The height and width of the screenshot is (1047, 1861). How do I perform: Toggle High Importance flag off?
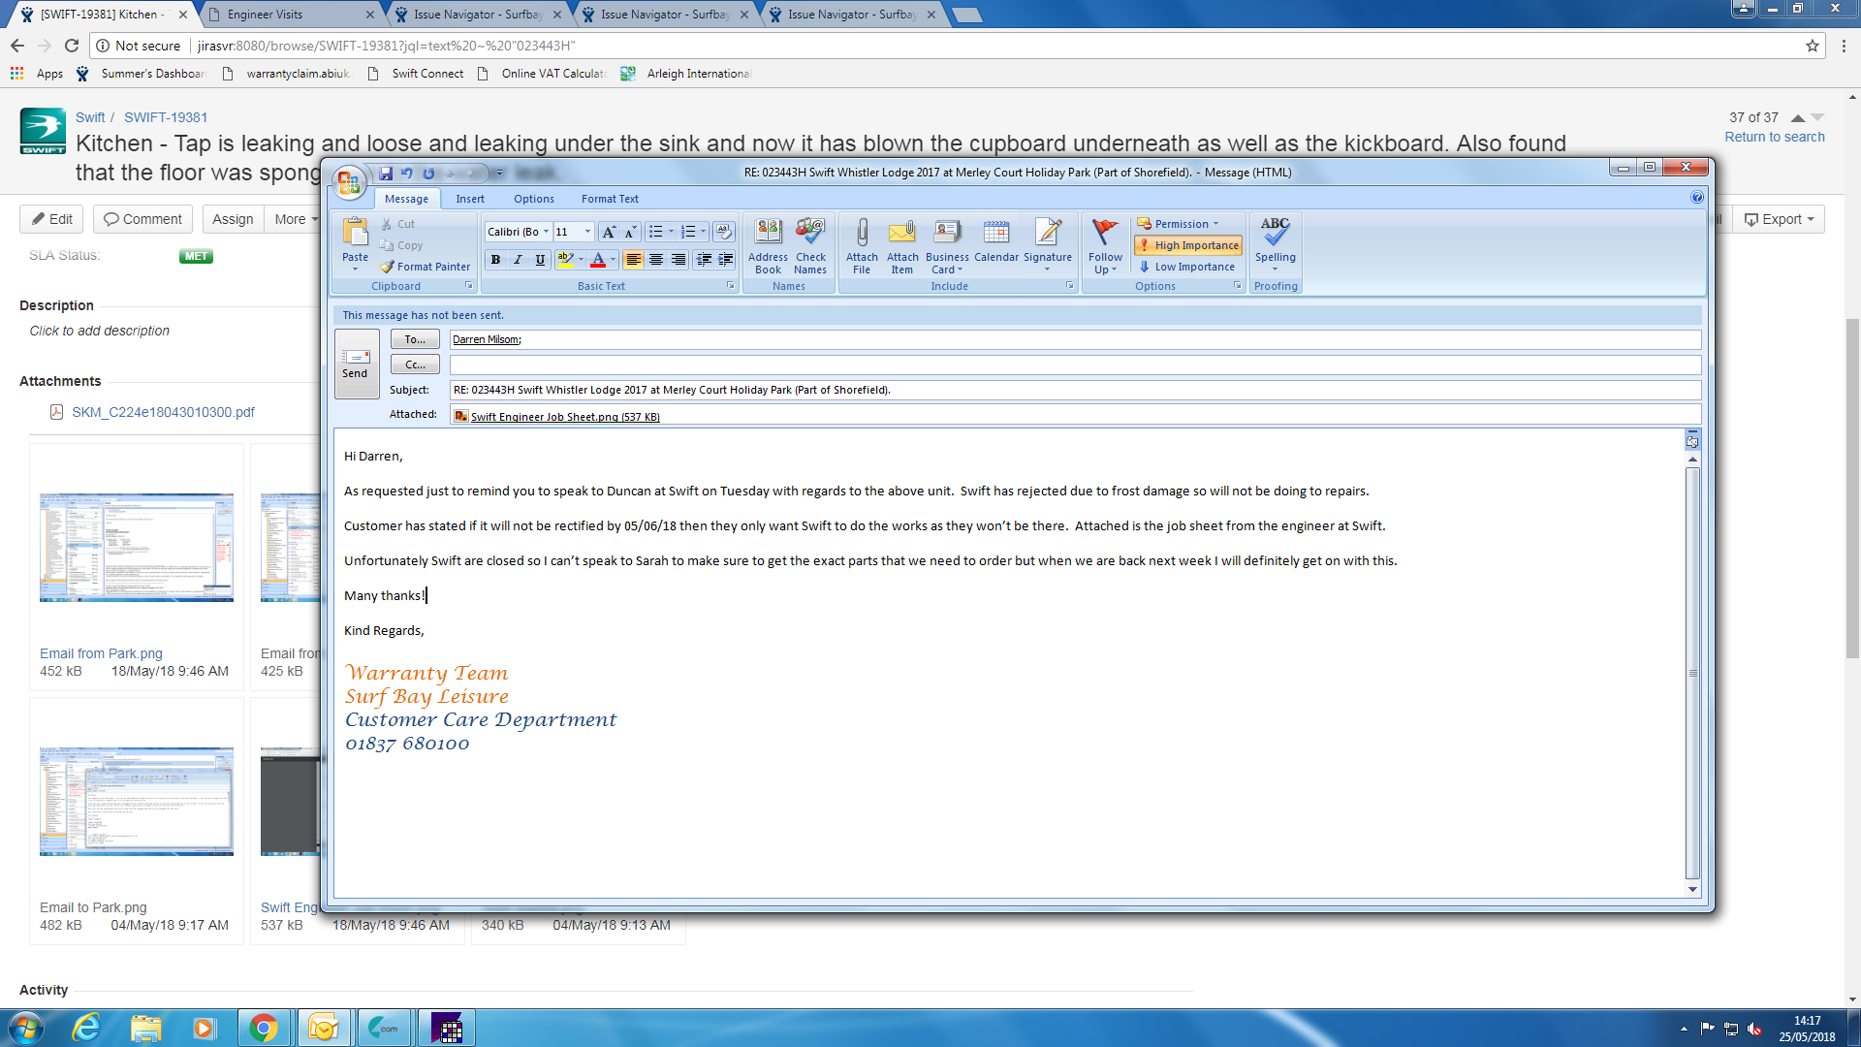(1188, 245)
